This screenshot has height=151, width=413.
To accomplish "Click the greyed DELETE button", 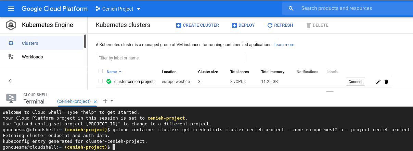I will (317, 25).
